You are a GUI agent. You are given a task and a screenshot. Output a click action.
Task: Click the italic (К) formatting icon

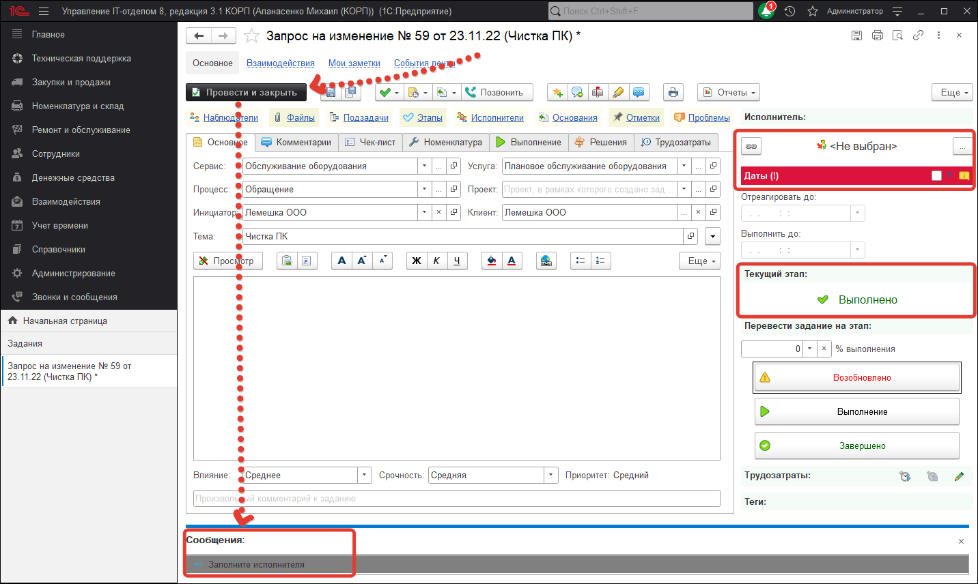[x=436, y=261]
